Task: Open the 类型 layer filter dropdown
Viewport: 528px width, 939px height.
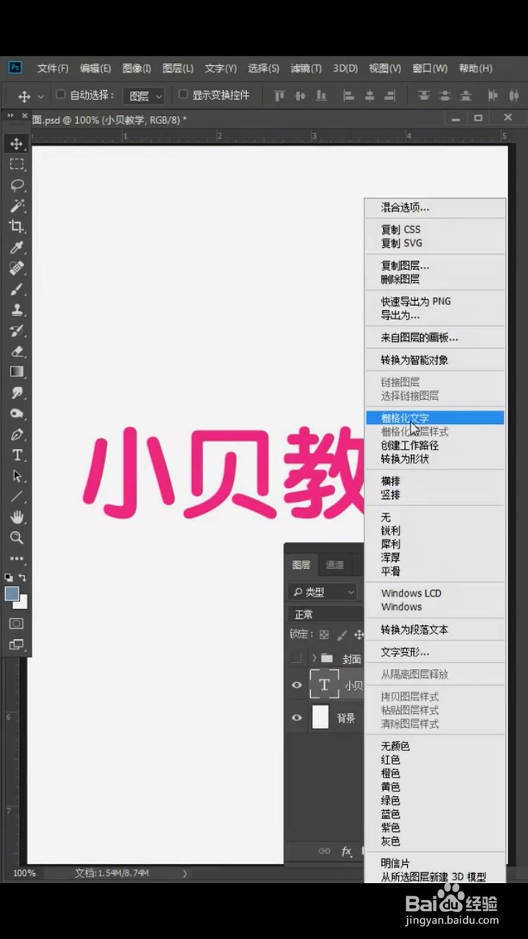Action: (x=323, y=592)
